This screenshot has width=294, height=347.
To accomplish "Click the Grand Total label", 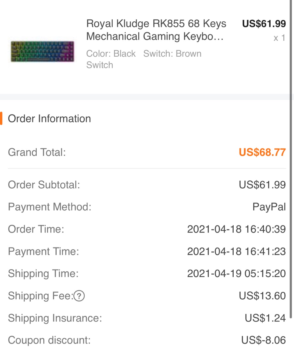I will point(37,152).
